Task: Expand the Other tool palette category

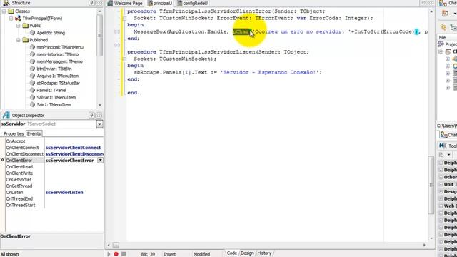Action: pos(441,177)
